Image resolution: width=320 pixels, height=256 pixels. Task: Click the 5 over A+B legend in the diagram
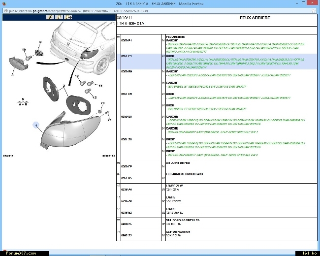[x=23, y=102]
